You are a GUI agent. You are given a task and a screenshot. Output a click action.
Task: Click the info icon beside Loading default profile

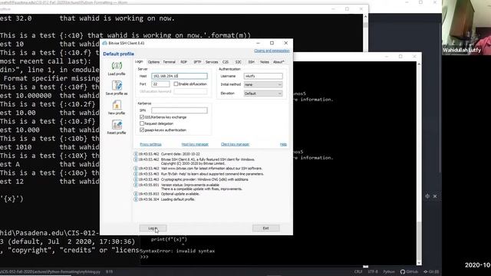point(136,199)
